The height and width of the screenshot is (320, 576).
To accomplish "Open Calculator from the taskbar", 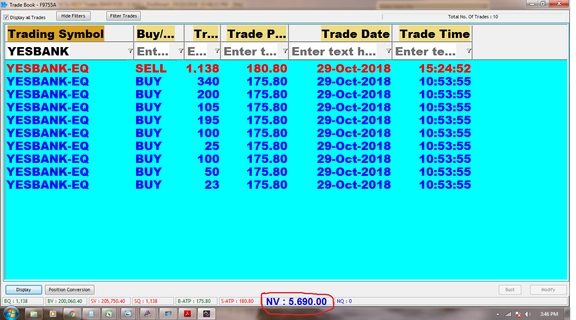I will tap(91, 313).
